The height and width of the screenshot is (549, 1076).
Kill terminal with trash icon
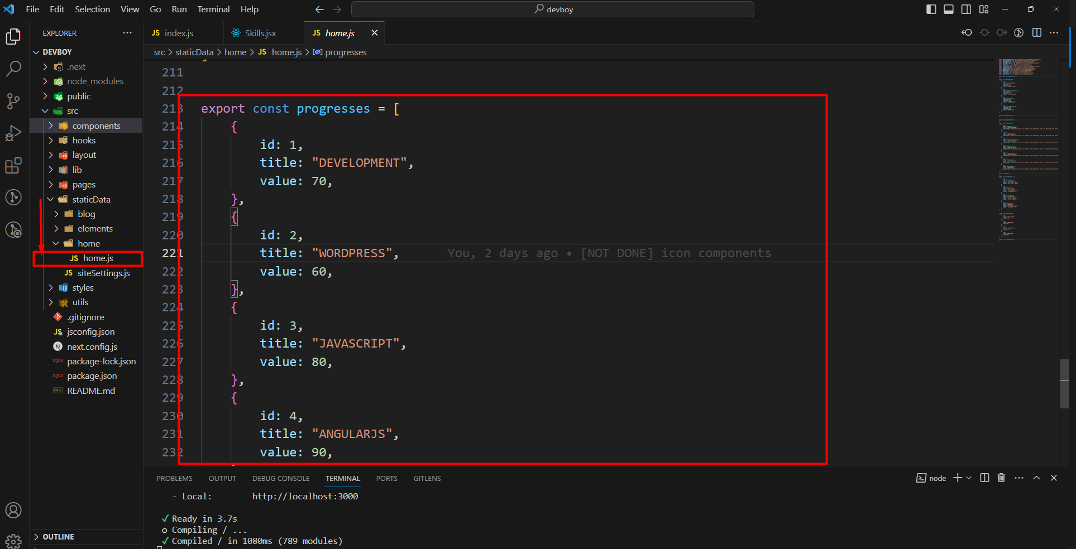pos(1001,478)
